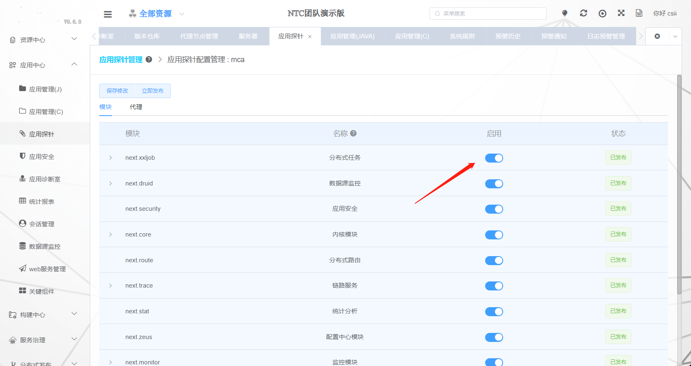Toggle the next.zeus enable switch
Screen dimensions: 691x366
click(x=494, y=337)
